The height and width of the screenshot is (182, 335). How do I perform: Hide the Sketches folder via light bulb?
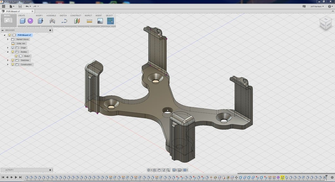click(x=13, y=60)
